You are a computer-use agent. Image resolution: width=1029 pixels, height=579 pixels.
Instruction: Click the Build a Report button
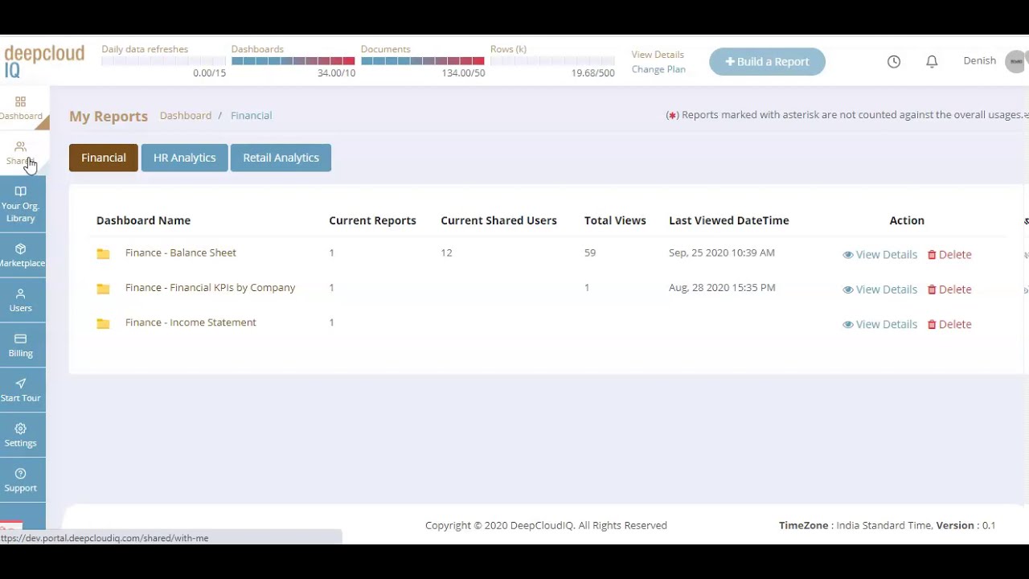[x=767, y=62]
